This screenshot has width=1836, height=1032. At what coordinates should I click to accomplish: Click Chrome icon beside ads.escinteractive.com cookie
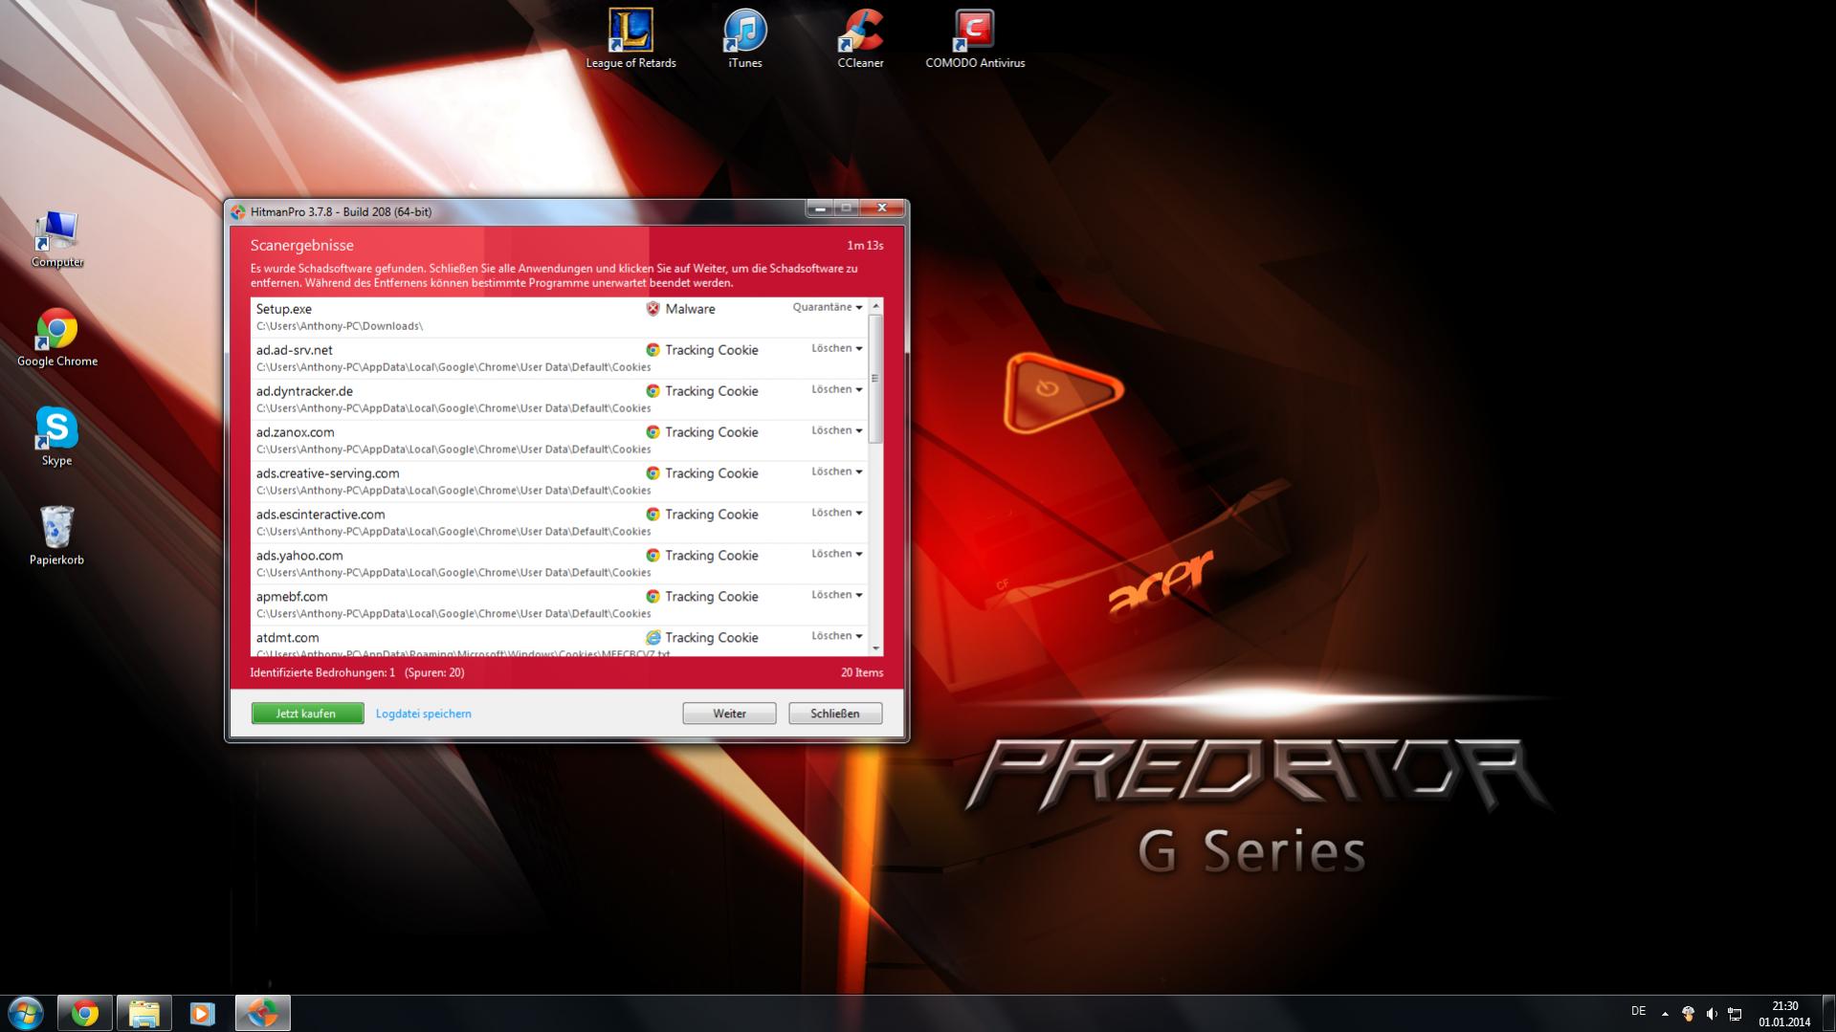(653, 515)
